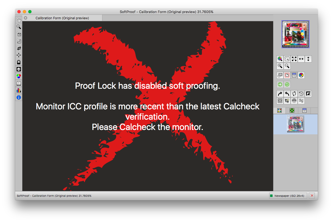Close the Calibration Form tab
This screenshot has height=222, width=333.
(26, 18)
